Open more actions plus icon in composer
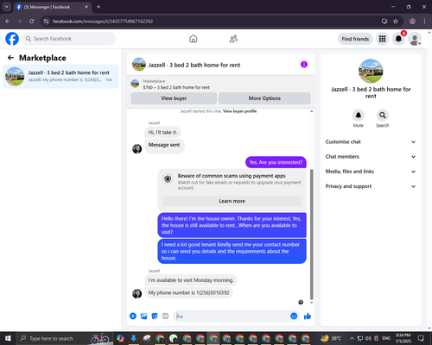The image size is (432, 345). pyautogui.click(x=133, y=317)
